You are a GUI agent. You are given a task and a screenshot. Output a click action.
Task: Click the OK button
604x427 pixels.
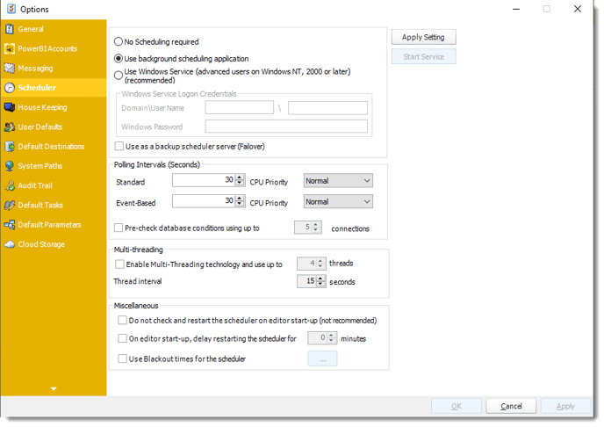(x=457, y=406)
